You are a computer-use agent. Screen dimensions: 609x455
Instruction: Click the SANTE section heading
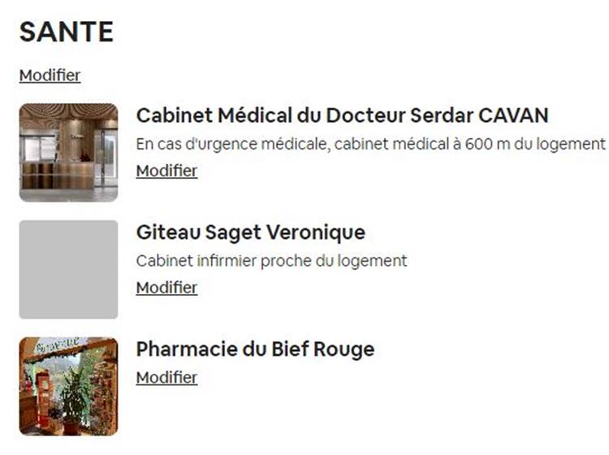[67, 32]
